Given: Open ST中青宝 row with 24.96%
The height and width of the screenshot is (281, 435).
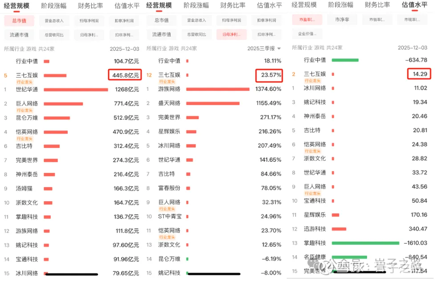Looking at the screenshot, I should [x=214, y=216].
